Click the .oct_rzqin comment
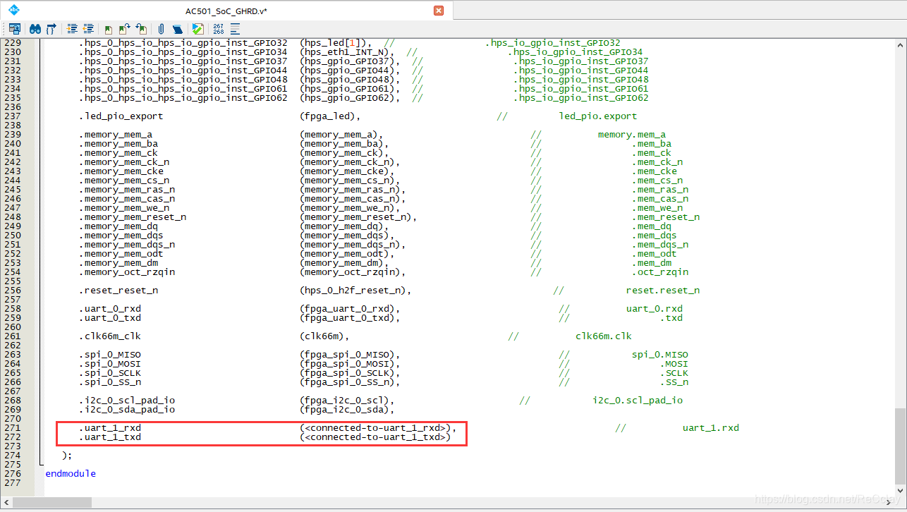907x512 pixels. (660, 272)
